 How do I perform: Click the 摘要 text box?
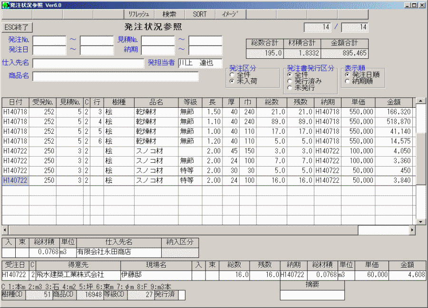pos(312,295)
